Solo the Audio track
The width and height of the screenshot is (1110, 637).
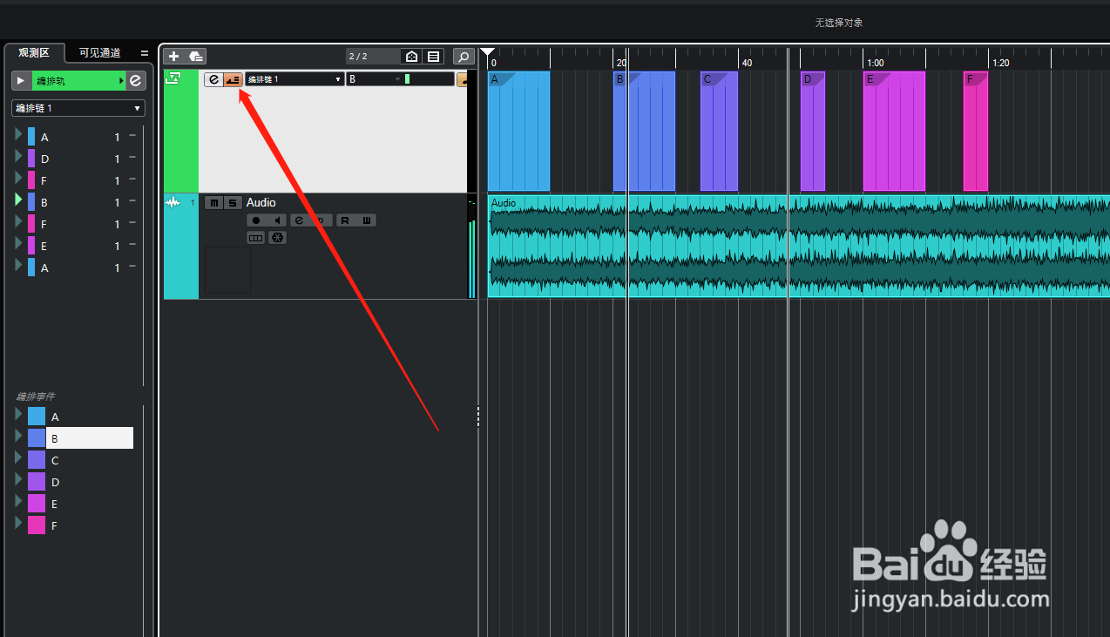coord(233,203)
